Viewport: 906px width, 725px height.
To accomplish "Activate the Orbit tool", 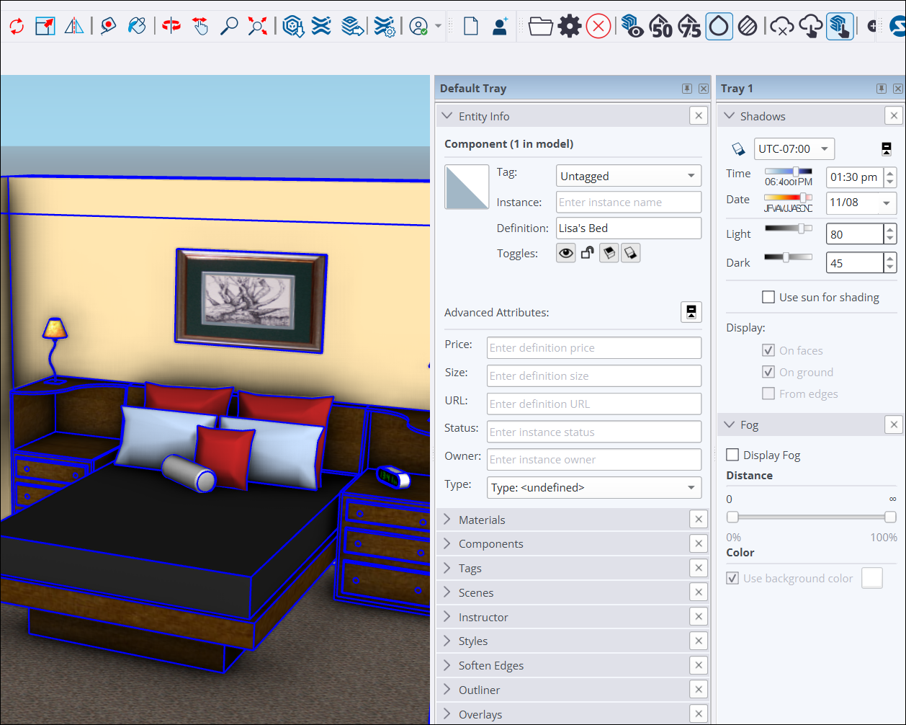I will [x=171, y=27].
